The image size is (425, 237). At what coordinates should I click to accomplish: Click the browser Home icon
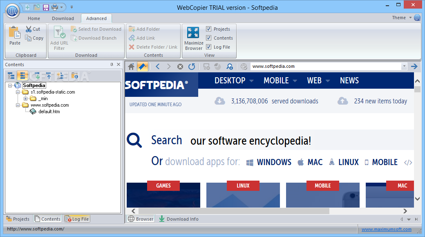point(131,67)
